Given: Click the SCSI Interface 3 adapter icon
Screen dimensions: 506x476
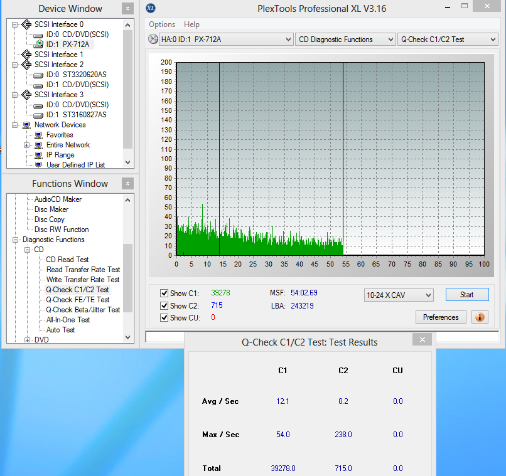Looking at the screenshot, I should point(26,95).
